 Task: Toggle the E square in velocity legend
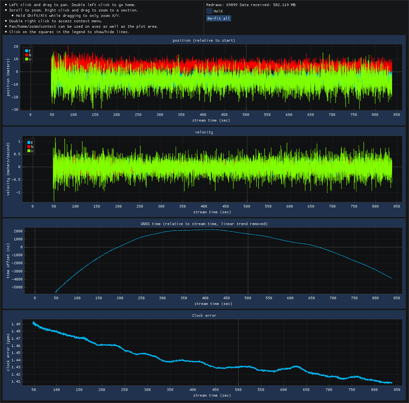tap(29, 143)
